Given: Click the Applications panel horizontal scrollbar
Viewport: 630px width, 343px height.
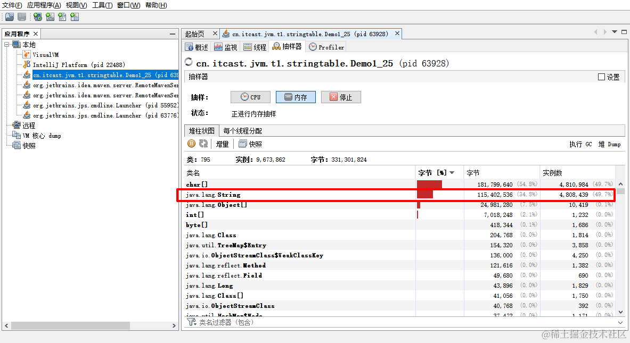Looking at the screenshot, I should tap(70, 325).
